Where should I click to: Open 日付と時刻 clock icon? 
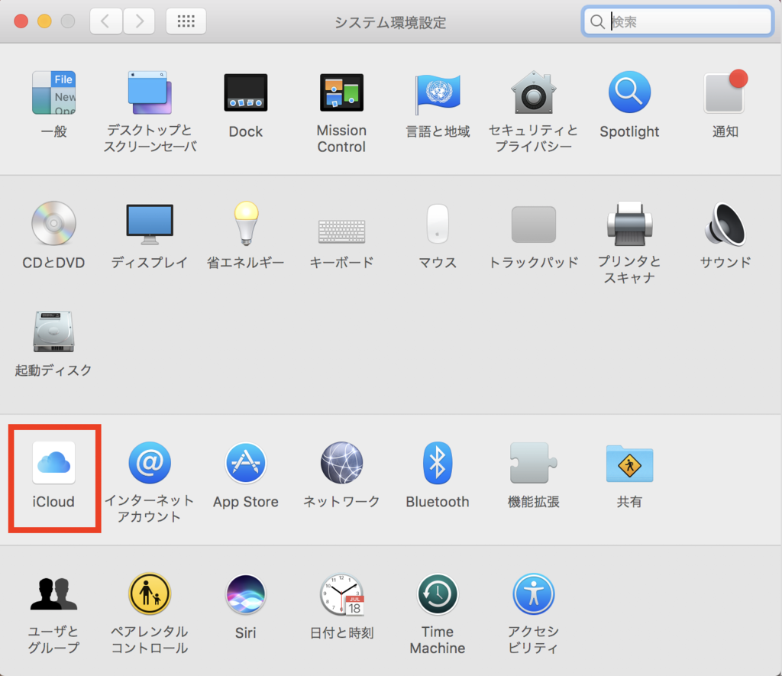click(x=342, y=594)
